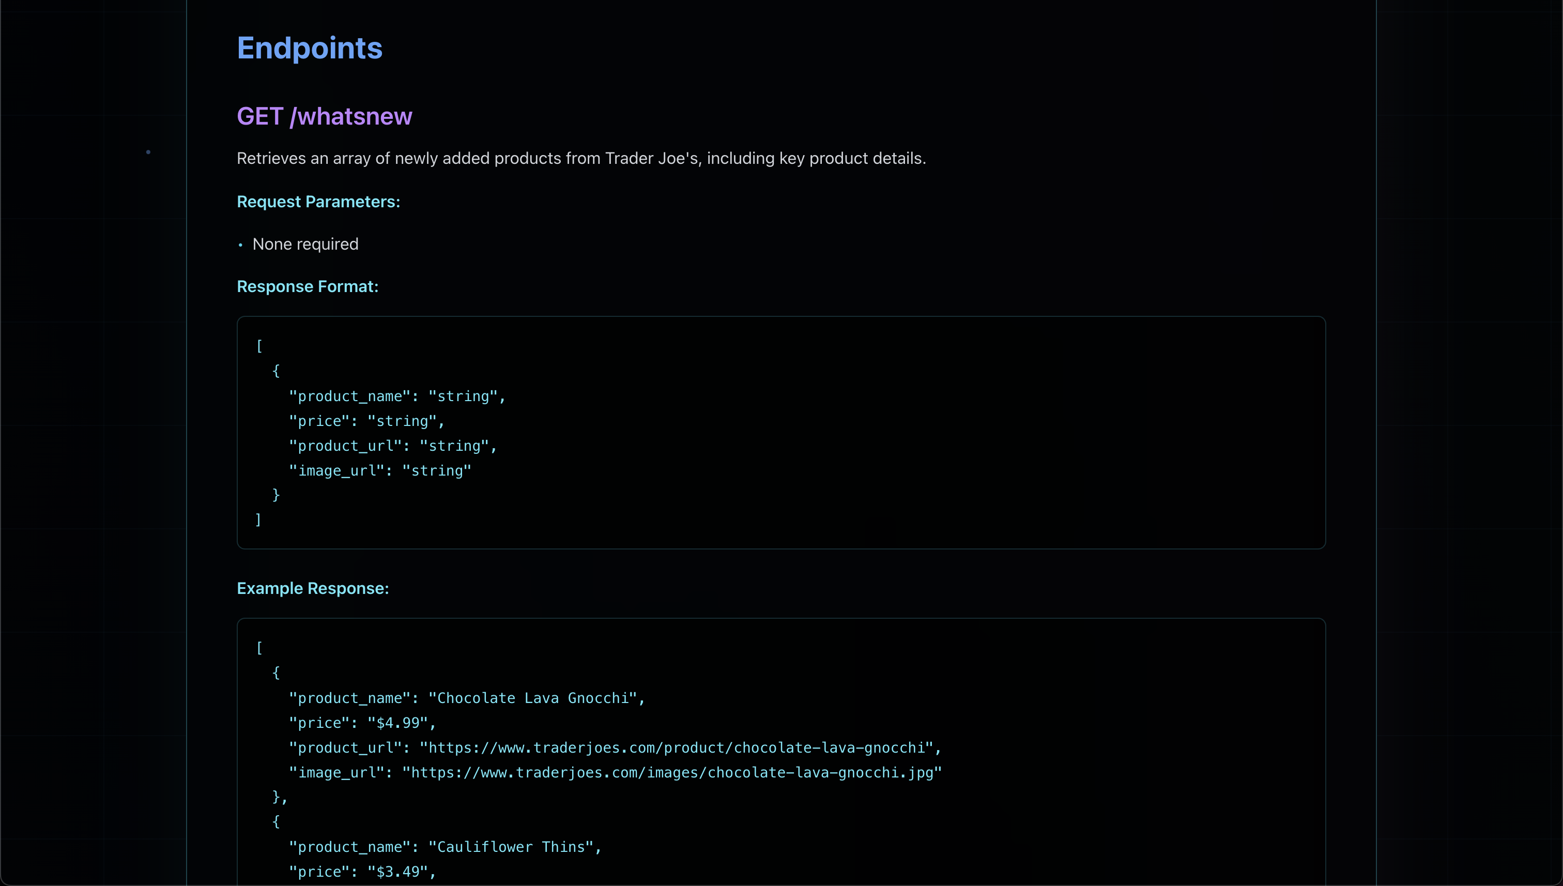Click the $4.99 price value
Viewport: 1563px width, 886px height.
(398, 723)
